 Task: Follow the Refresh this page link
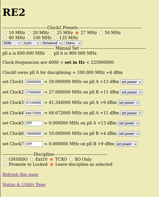pyautogui.click(x=20, y=174)
